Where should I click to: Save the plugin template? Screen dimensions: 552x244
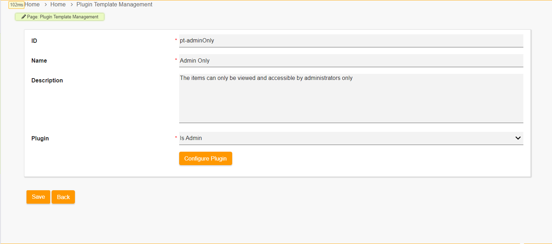(x=38, y=197)
